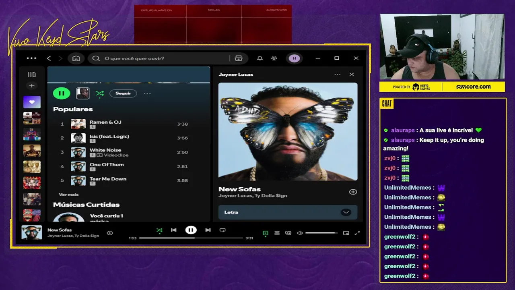Viewport: 515px width, 290px height.
Task: Open the more options dots in Joyner Lucas panel
Action: click(337, 75)
